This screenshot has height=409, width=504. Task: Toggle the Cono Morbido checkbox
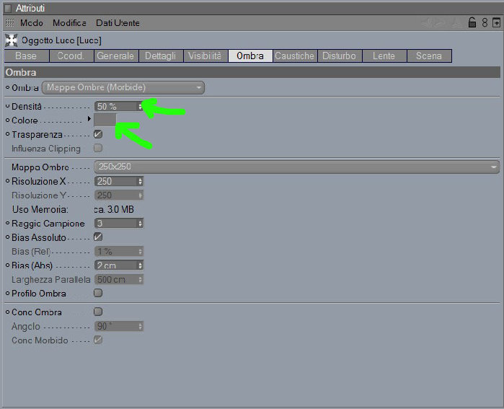pyautogui.click(x=98, y=340)
